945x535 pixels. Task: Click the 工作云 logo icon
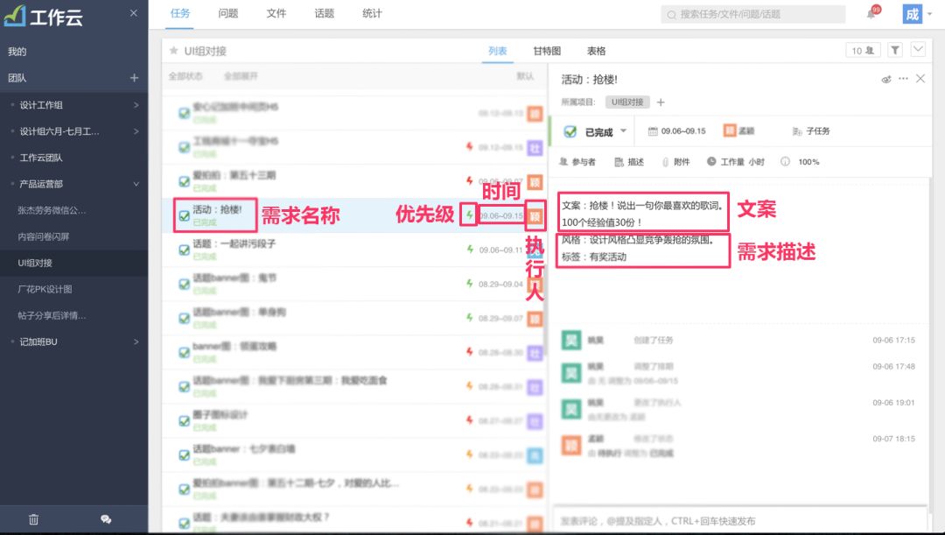tap(15, 16)
